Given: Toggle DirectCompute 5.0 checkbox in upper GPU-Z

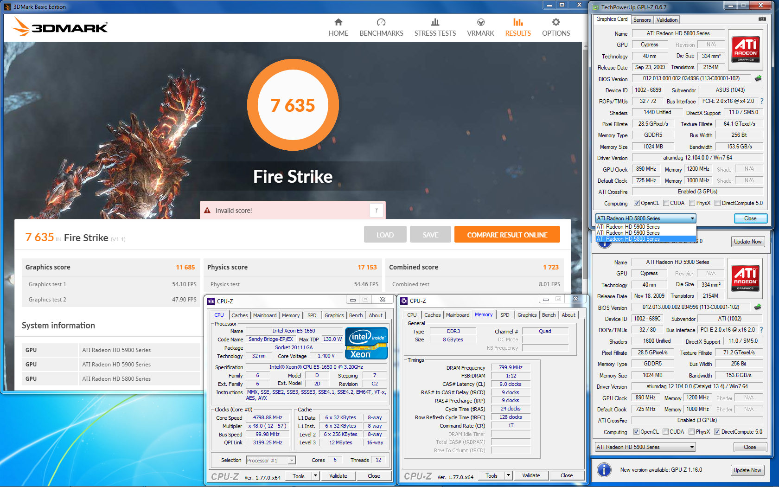Looking at the screenshot, I should pyautogui.click(x=717, y=203).
